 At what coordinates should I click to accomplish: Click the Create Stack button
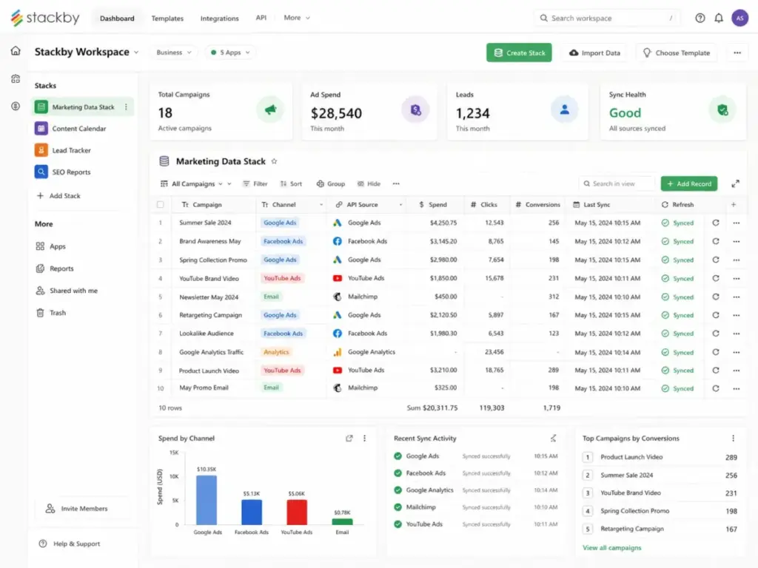click(519, 53)
